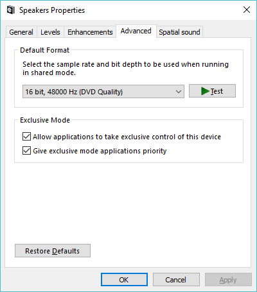Click the green play triangle beside Test
This screenshot has height=292, width=257.
pyautogui.click(x=205, y=91)
